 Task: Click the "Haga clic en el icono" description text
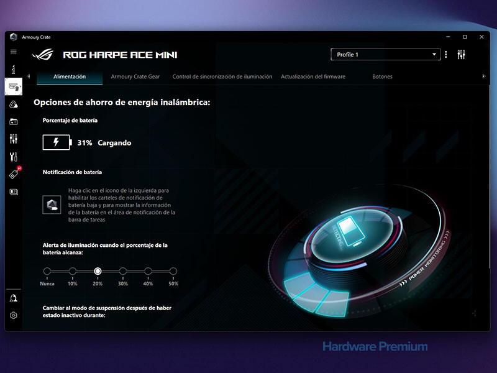point(122,205)
